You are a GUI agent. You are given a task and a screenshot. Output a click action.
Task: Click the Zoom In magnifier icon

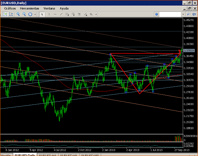(18, 14)
